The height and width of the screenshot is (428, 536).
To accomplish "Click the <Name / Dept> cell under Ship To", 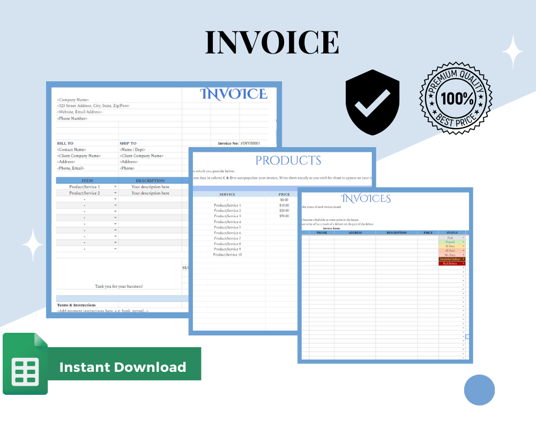I will point(132,149).
